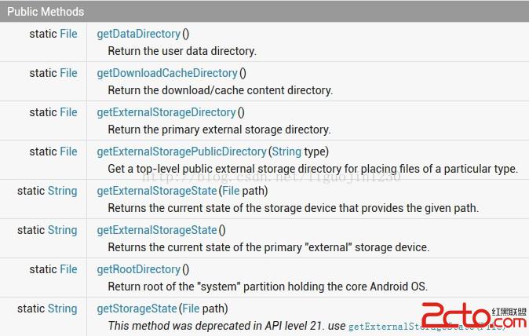Click getExternalStorageState link taking File path
Viewport: 529px width, 336px height.
[156, 191]
